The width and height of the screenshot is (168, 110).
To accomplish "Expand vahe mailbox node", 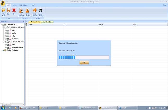I will pos(6,36).
